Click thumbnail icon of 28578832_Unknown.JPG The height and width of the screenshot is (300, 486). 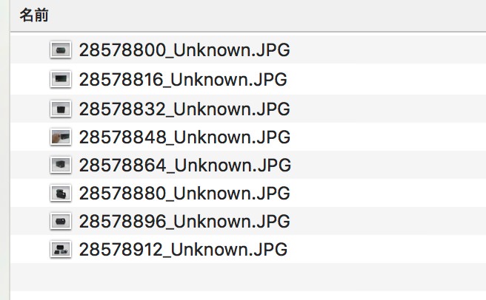61,109
